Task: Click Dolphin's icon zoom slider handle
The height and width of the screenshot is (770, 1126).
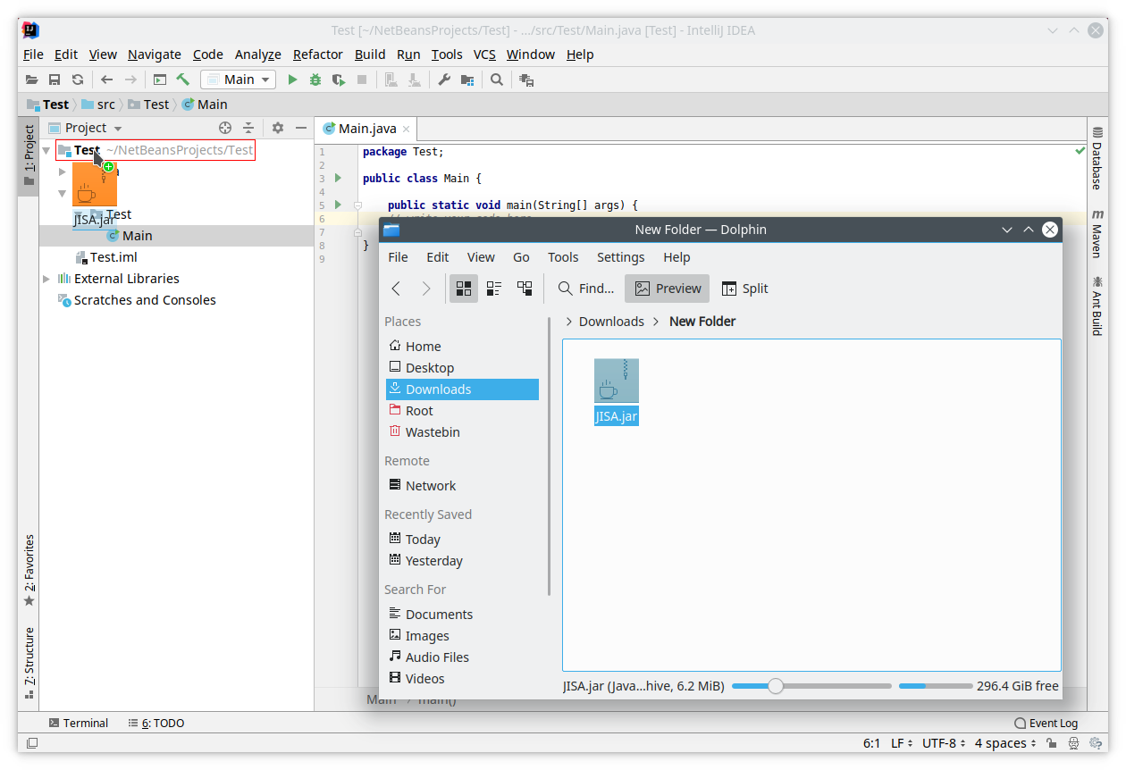Action: pos(776,686)
